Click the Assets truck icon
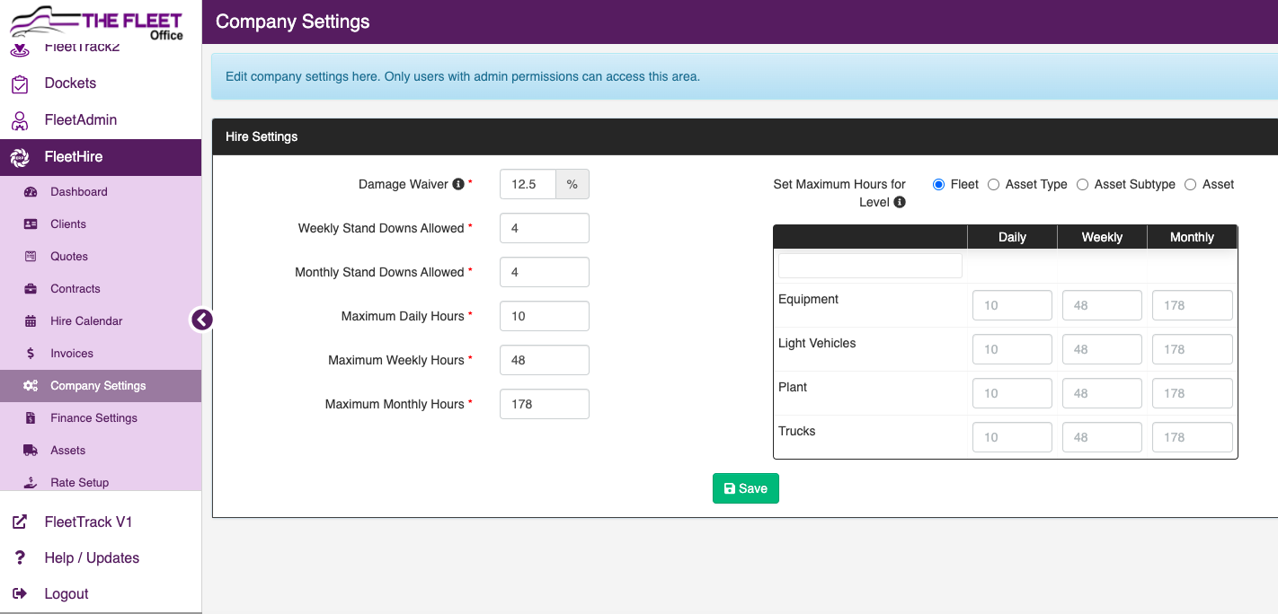 (31, 451)
